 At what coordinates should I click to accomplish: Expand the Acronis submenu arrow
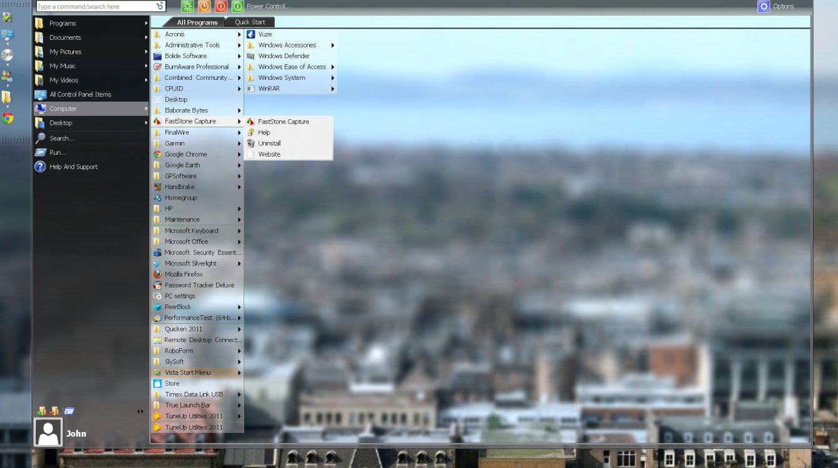tap(239, 34)
